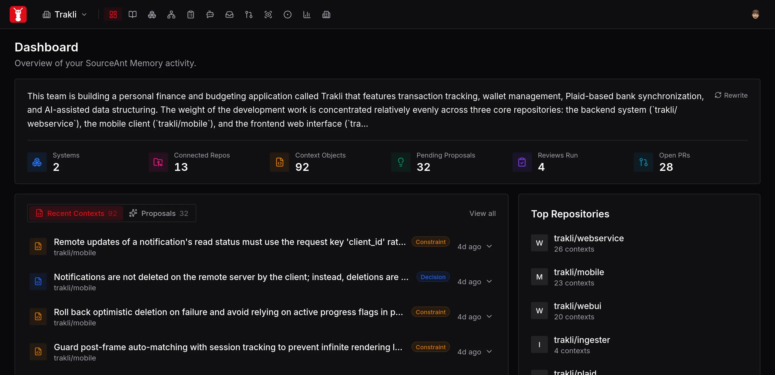Open the trakli/webui repository
This screenshot has height=375, width=775.
[x=577, y=306]
